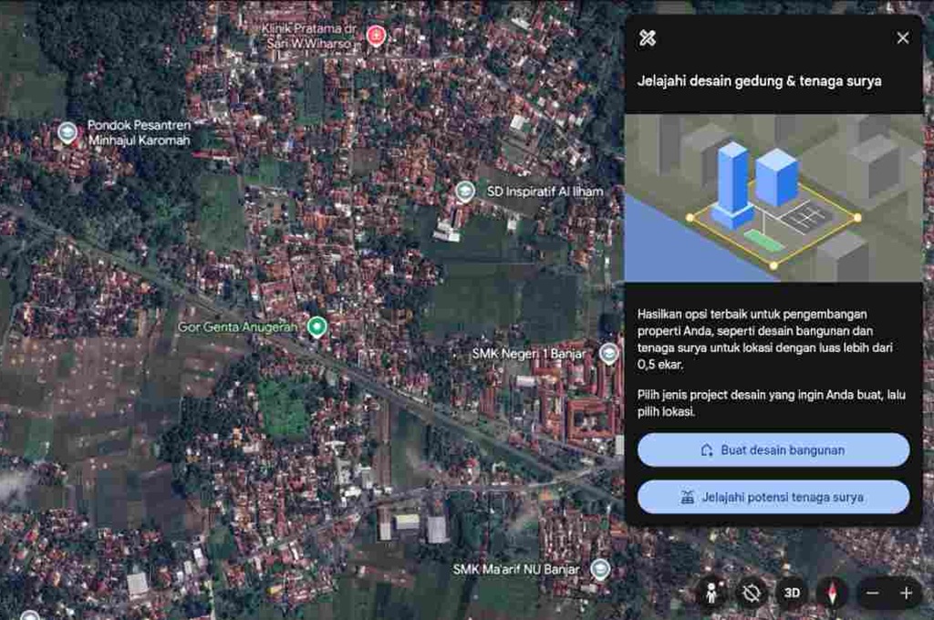Click the Klinik Pratama dr Sari W.Wiharso label

click(x=308, y=36)
